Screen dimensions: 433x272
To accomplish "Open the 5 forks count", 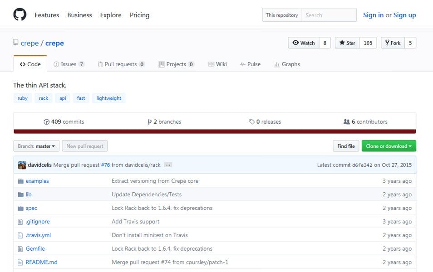I will 410,43.
